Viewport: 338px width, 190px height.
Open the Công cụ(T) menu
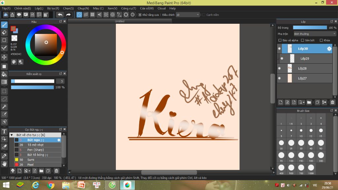[128, 8]
